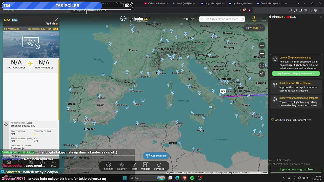Click the Add coverage button
The image size is (324, 182).
156,156
